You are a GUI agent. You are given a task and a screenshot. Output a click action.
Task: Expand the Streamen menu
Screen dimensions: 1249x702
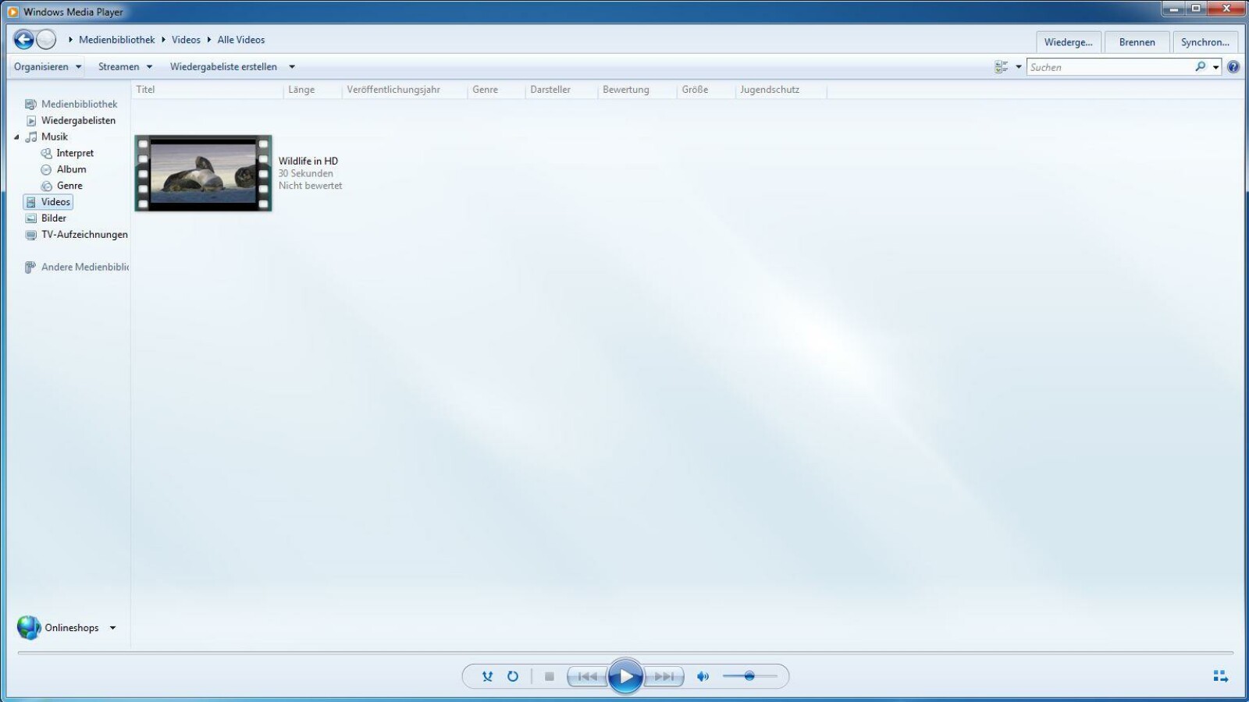(123, 66)
